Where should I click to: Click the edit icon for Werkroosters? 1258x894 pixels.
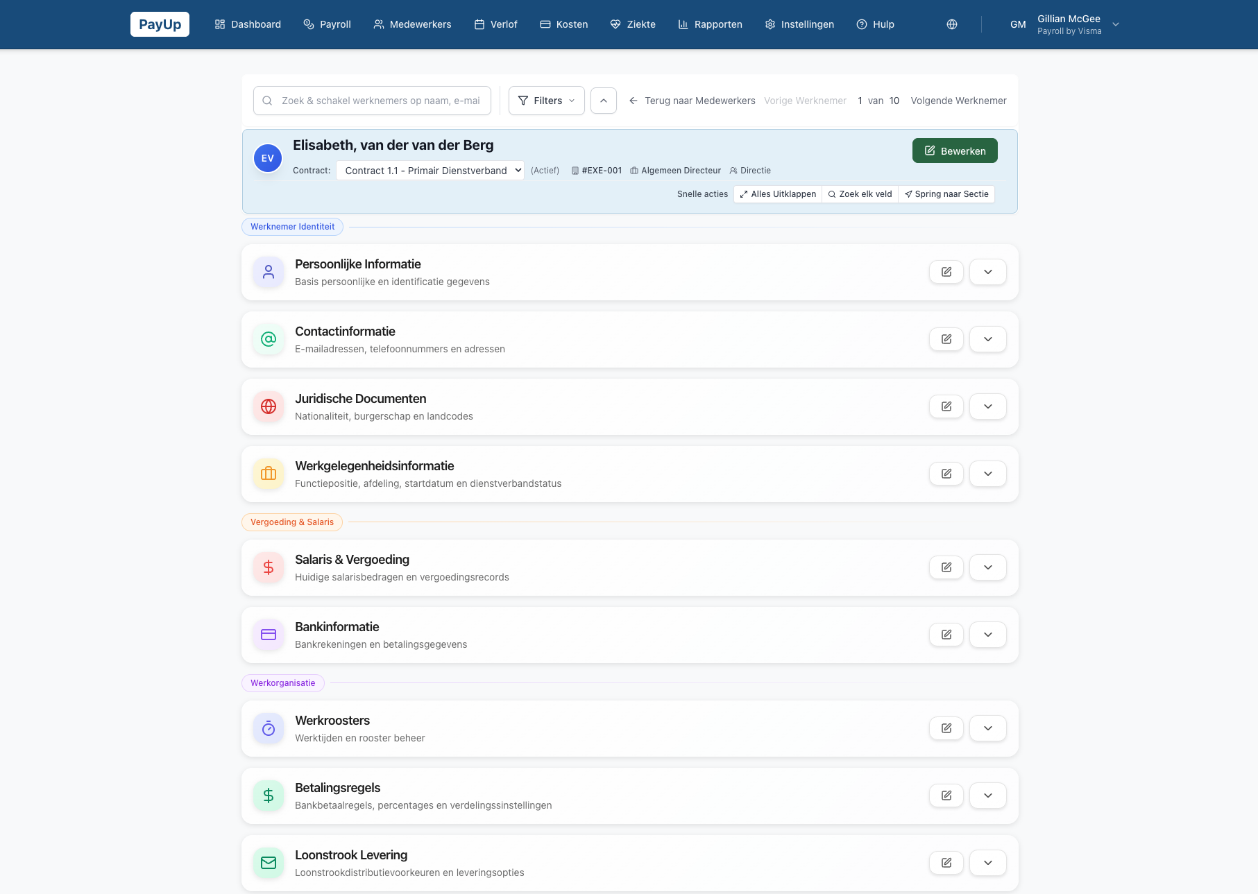coord(946,728)
